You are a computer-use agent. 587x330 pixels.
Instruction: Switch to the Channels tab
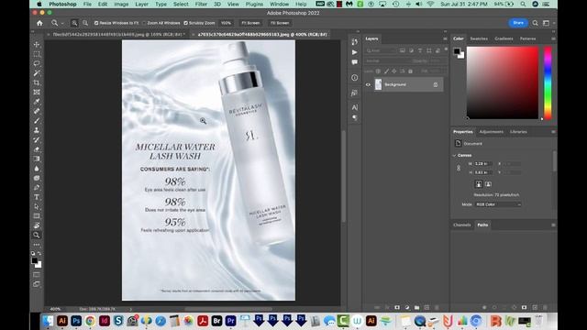[x=462, y=225]
